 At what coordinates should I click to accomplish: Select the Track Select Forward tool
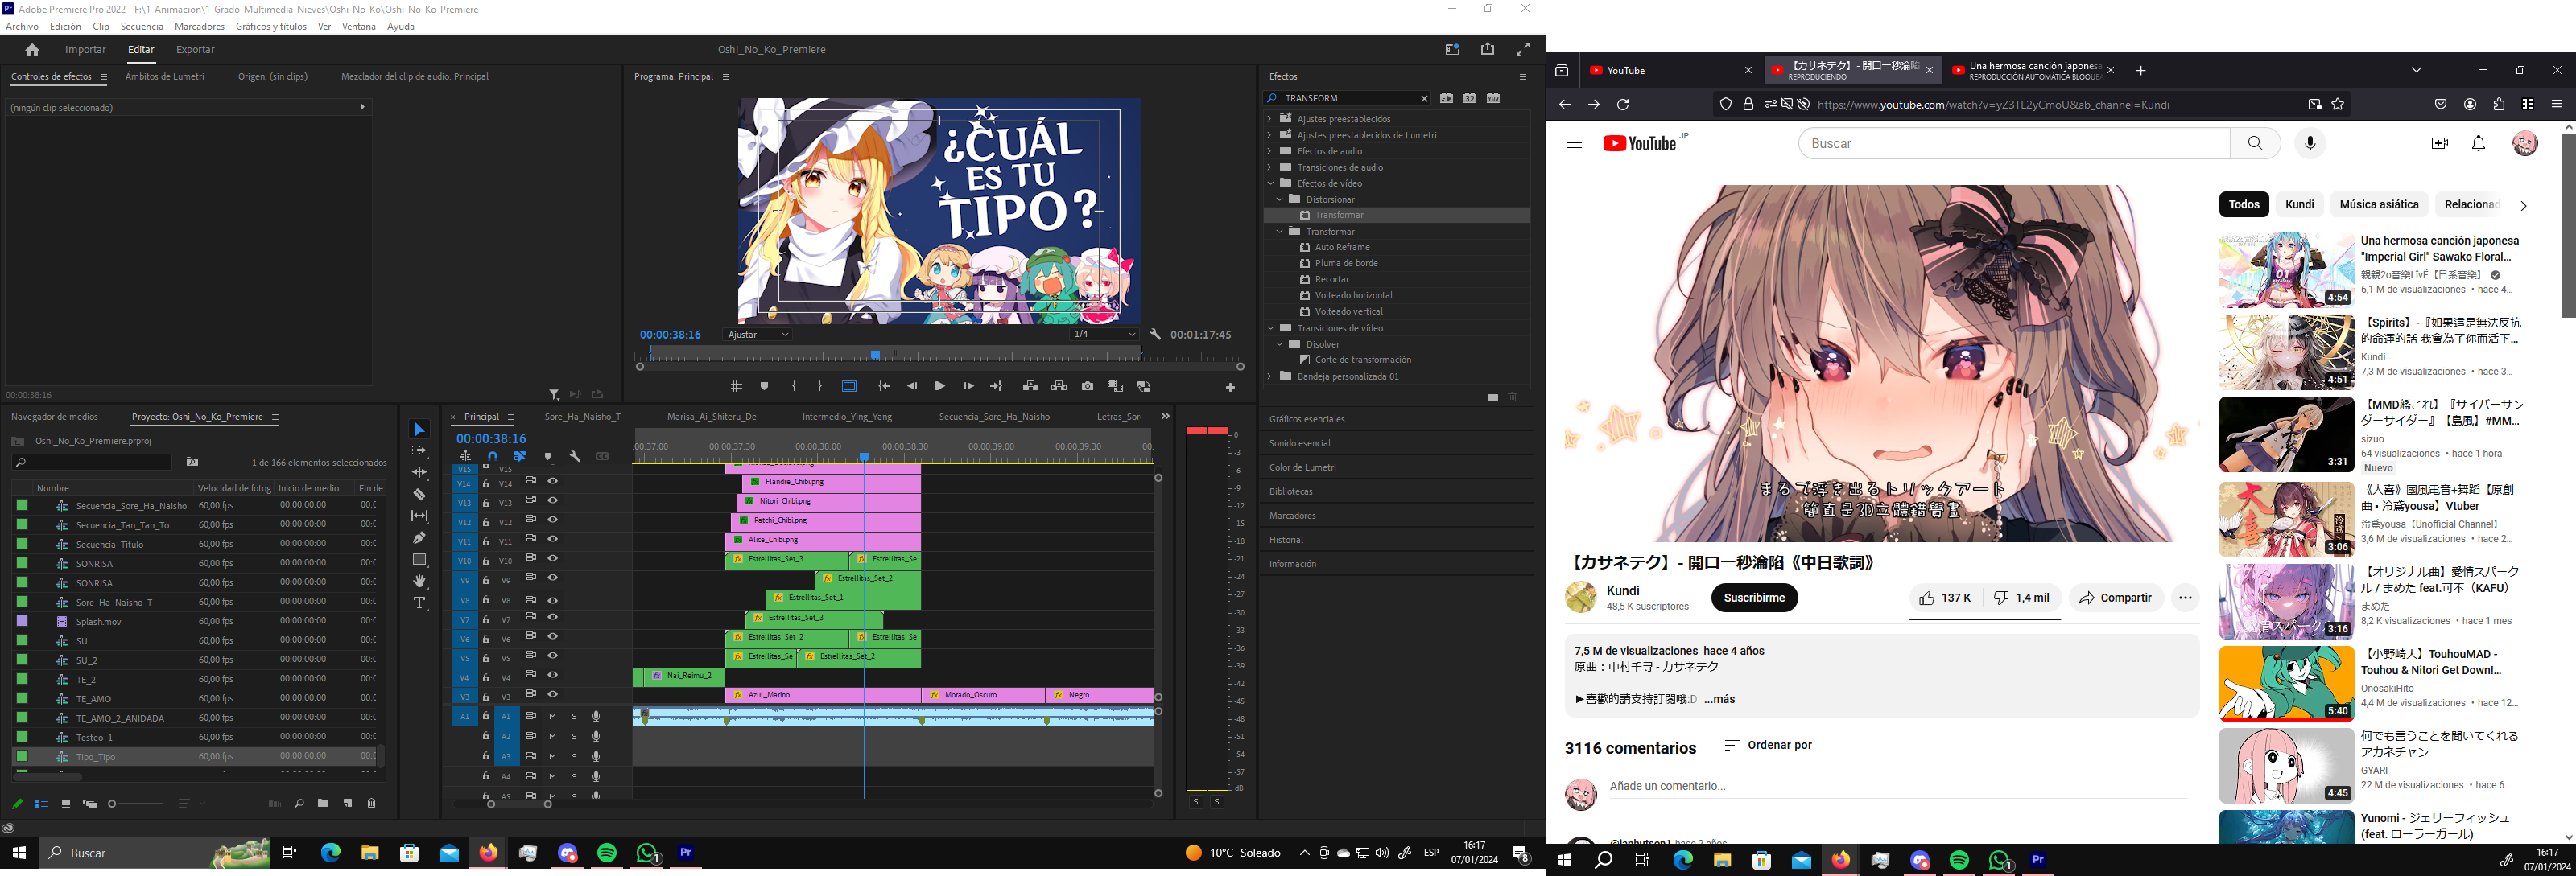[x=420, y=451]
